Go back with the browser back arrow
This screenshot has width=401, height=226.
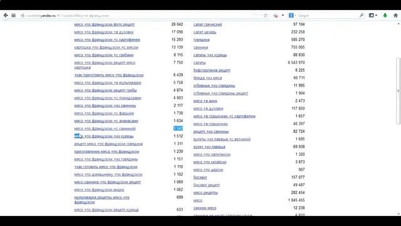pyautogui.click(x=6, y=15)
